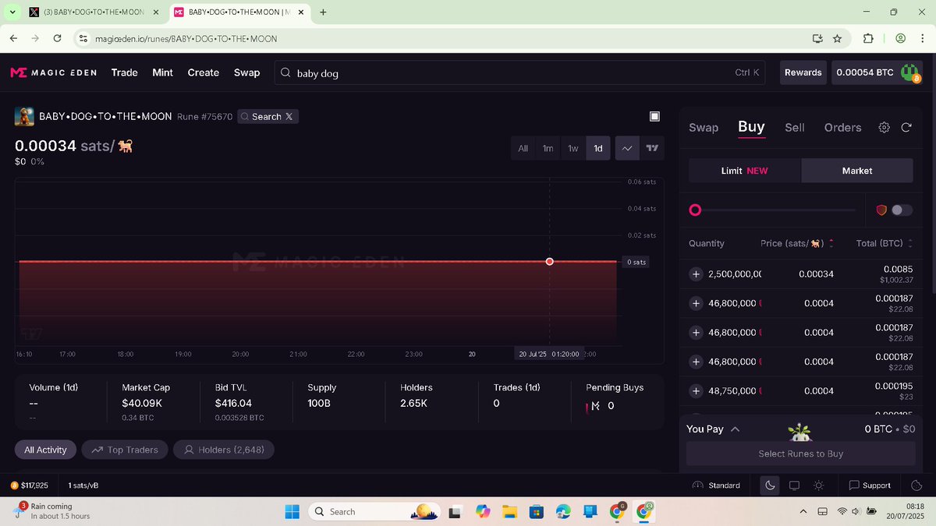This screenshot has width=936, height=526.
Task: Click the 0.00034 price cell
Action: 817,274
